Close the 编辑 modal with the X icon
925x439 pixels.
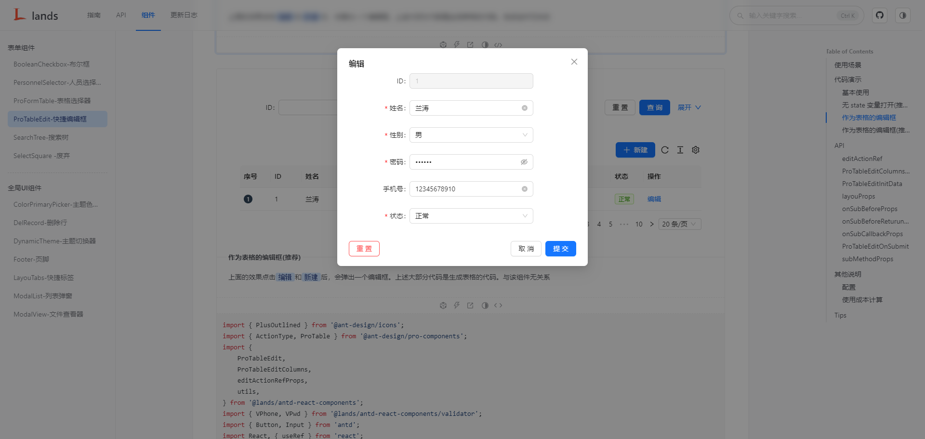(574, 62)
